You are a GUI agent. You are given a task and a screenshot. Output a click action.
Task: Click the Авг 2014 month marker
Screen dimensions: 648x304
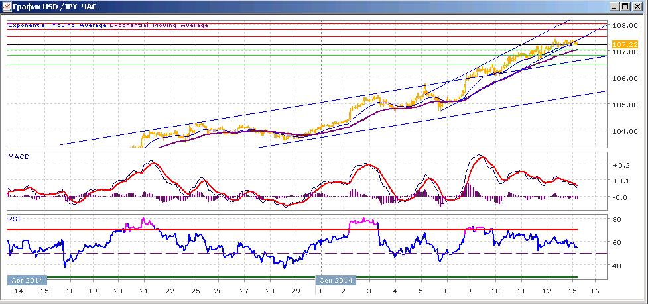tap(28, 280)
